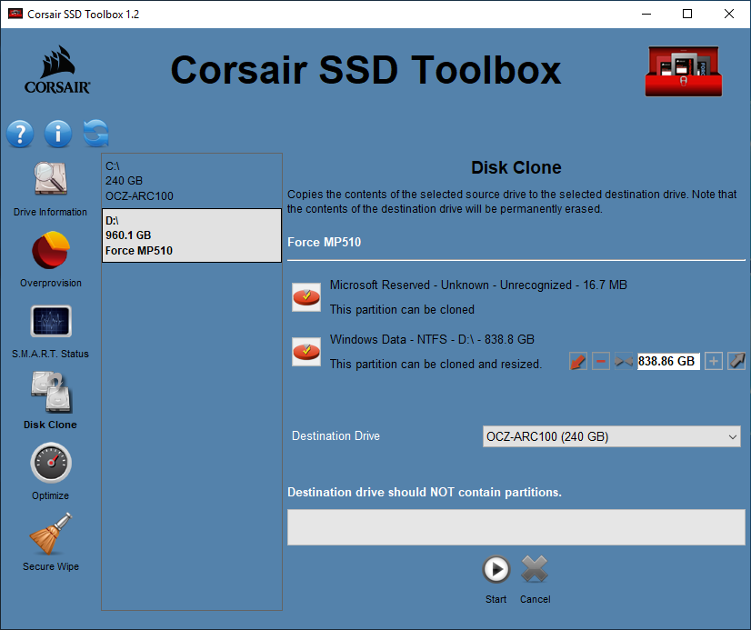Click the partition size plus stepper
751x630 pixels.
[x=714, y=361]
